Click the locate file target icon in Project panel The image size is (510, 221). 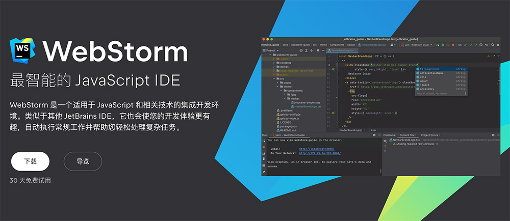(x=301, y=50)
